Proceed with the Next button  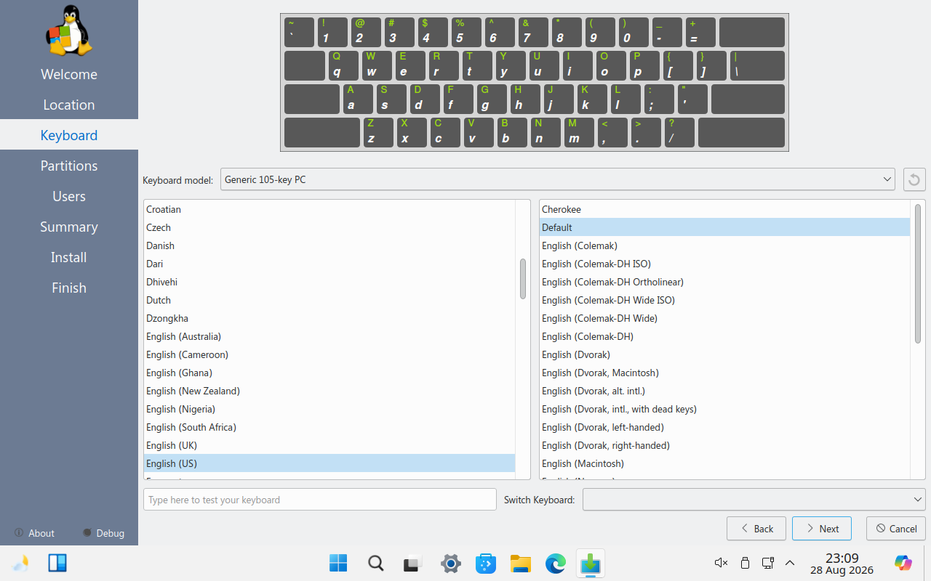[x=822, y=529]
